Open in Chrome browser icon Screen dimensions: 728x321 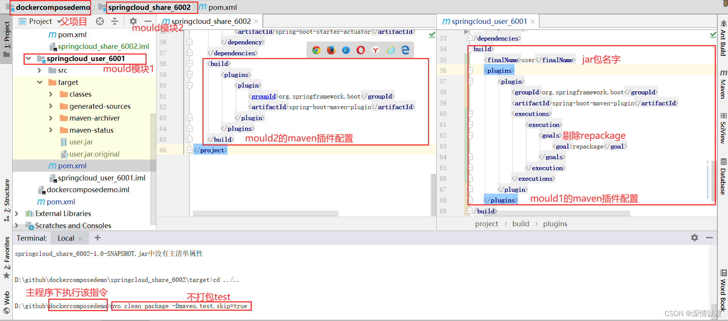[316, 50]
